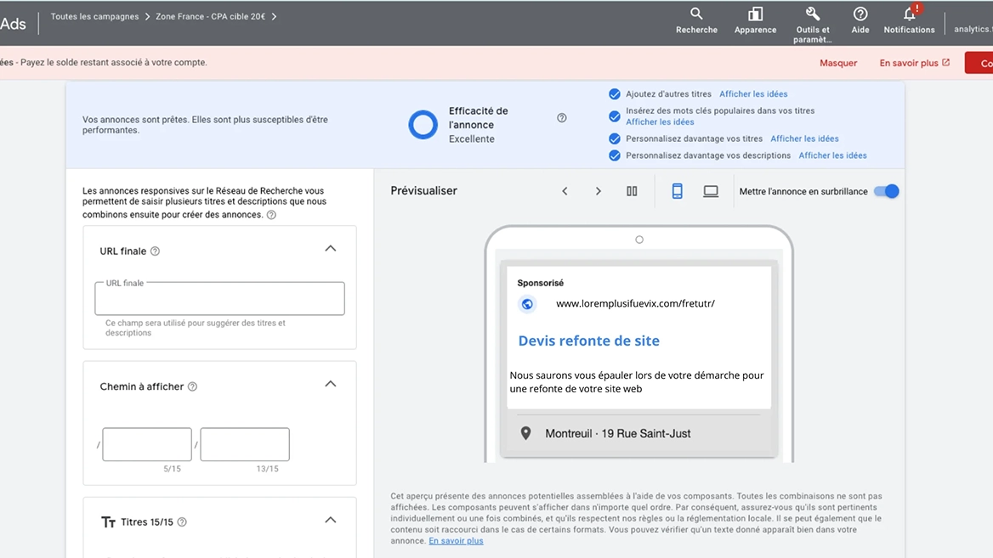Click checkmark beside Personnalisez davantage vos titres
Viewport: 993px width, 558px height.
pos(615,138)
